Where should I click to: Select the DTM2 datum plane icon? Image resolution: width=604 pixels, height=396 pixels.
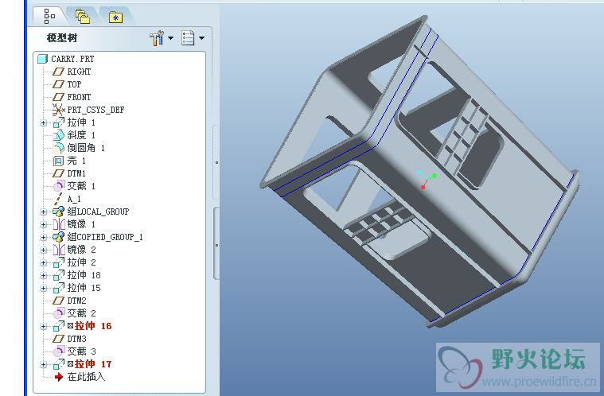click(58, 301)
